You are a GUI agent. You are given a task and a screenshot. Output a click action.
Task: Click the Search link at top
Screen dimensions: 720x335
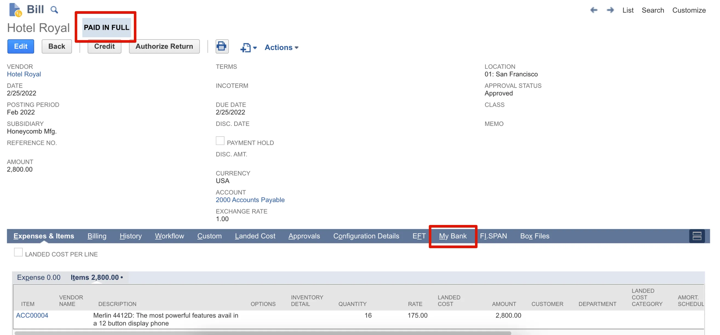coord(653,10)
